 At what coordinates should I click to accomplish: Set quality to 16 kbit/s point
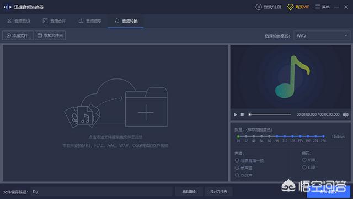point(238,137)
